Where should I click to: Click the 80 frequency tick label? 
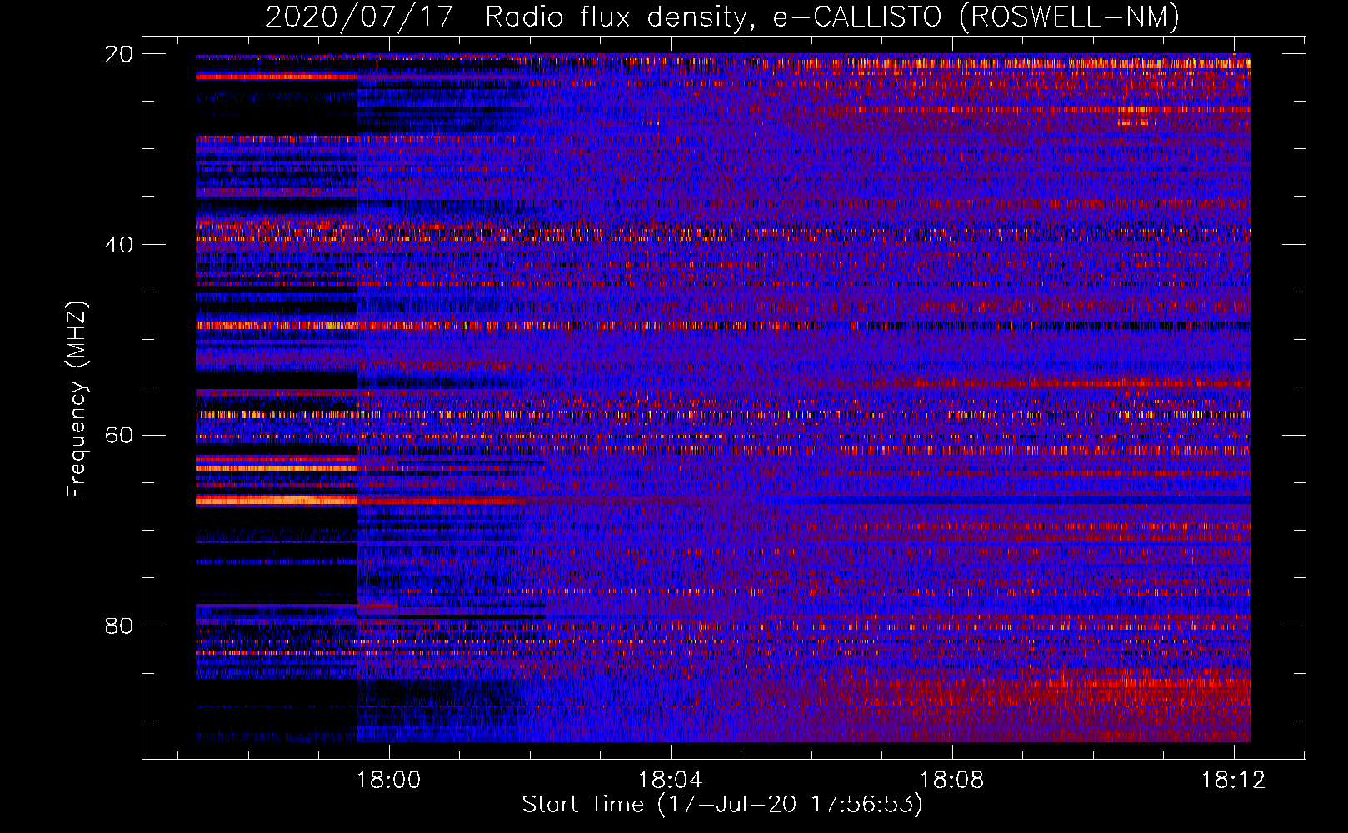click(x=119, y=626)
